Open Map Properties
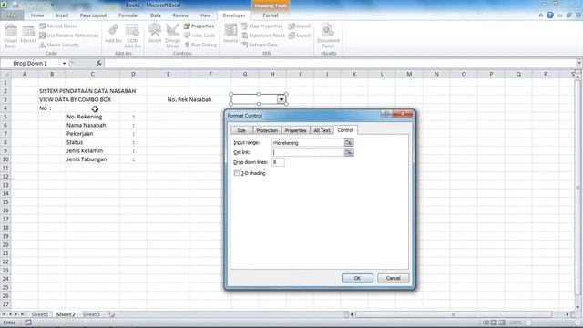583x328 pixels. [262, 26]
